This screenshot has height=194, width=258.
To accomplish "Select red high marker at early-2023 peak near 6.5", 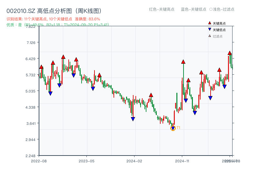I will [x=63, y=57].
